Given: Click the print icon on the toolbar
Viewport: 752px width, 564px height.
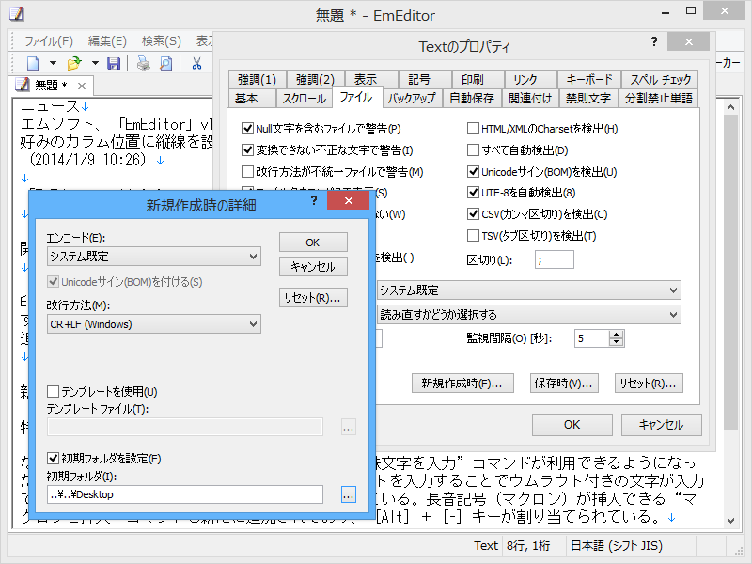Looking at the screenshot, I should [144, 62].
